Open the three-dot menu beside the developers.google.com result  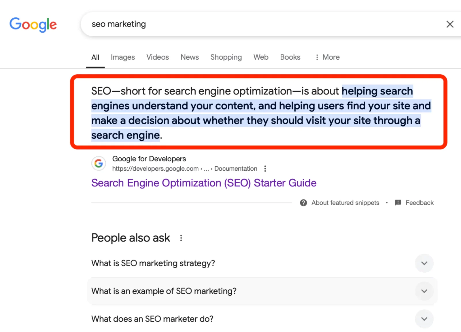pyautogui.click(x=265, y=169)
